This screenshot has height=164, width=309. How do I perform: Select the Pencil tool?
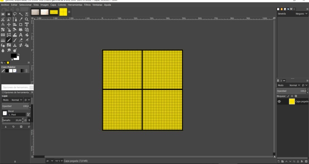(9, 40)
